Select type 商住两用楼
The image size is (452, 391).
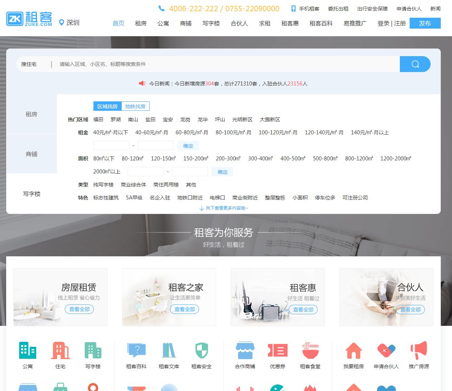166,185
